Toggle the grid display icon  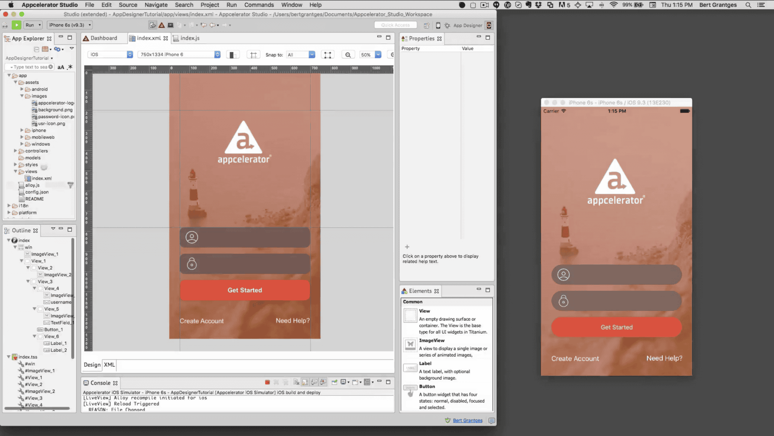pyautogui.click(x=253, y=55)
